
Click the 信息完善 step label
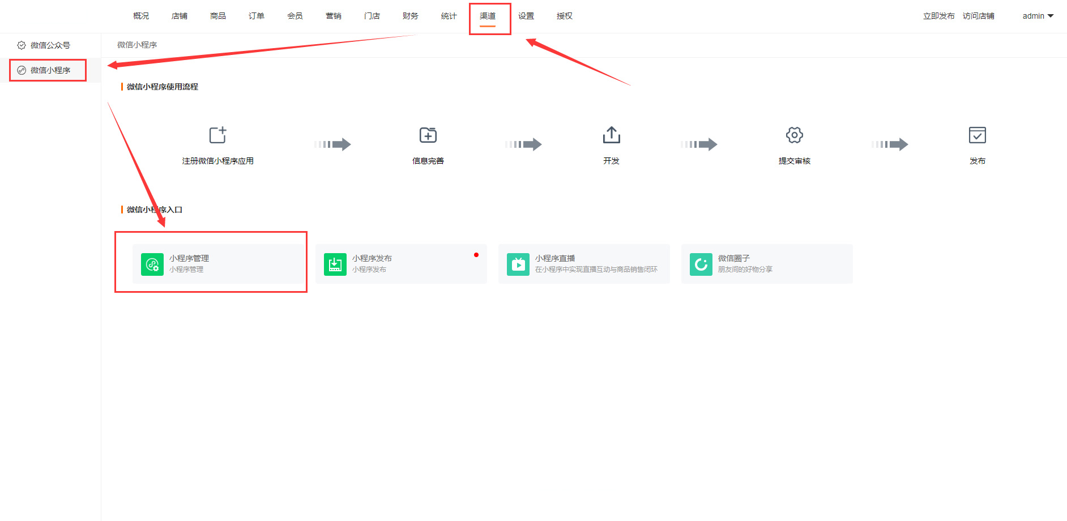coord(428,161)
